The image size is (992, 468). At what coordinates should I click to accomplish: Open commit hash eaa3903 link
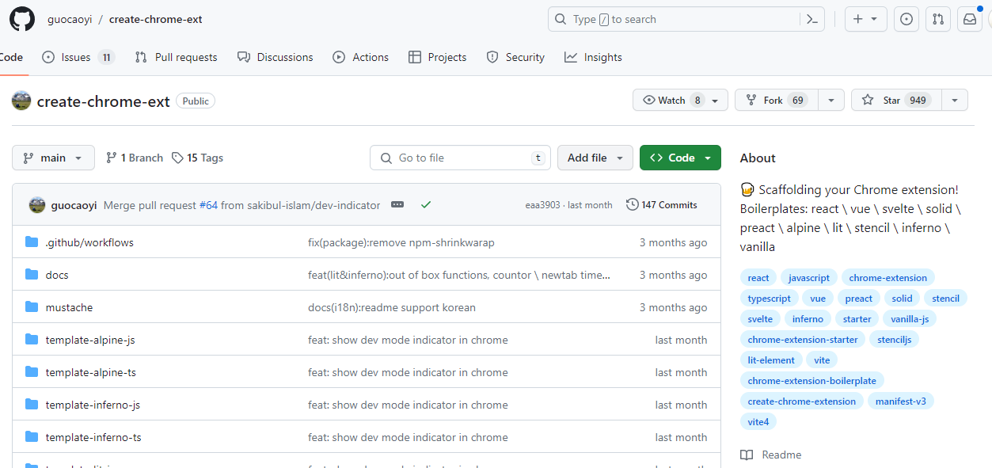[543, 205]
